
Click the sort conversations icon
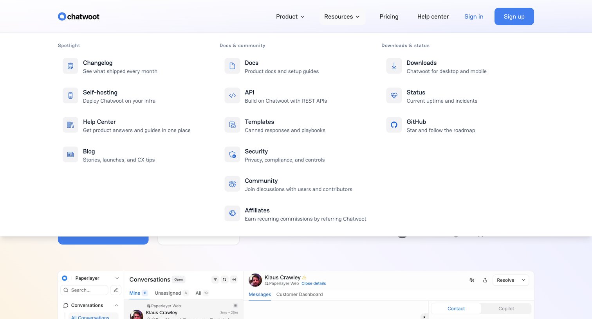[224, 279]
